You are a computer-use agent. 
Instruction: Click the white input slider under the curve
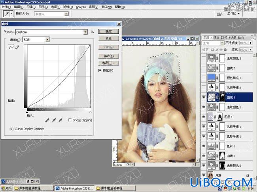tap(91, 112)
